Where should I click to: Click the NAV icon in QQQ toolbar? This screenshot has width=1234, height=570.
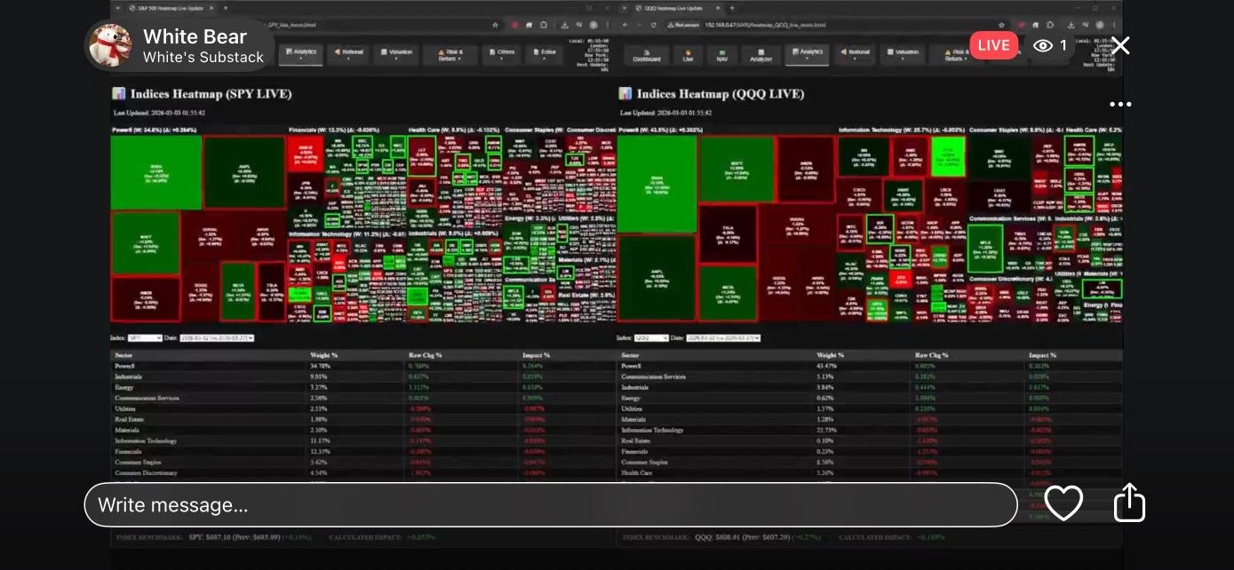tap(722, 55)
